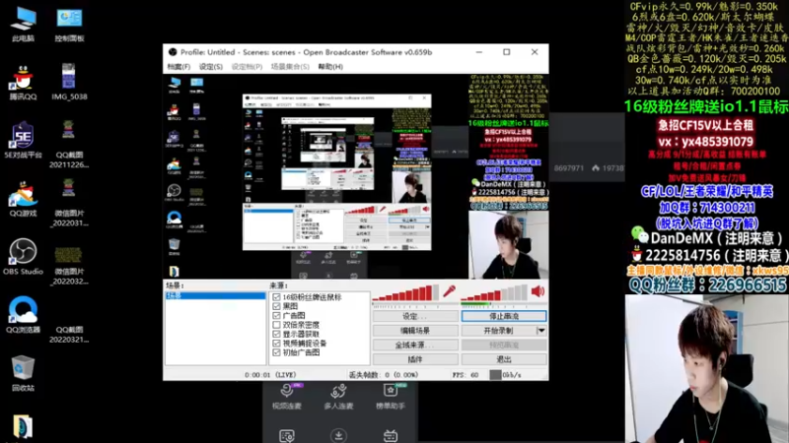Toggle the 黑图 source checkbox

click(x=276, y=306)
